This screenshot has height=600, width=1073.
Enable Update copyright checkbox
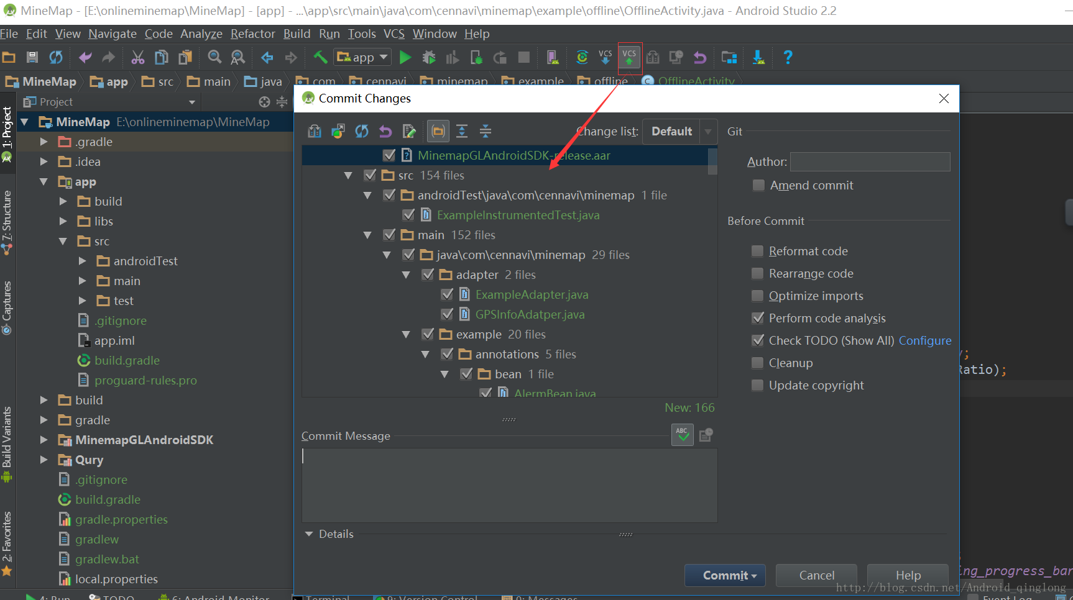758,385
